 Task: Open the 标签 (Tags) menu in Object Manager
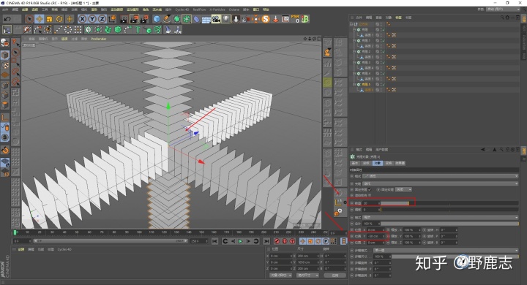click(x=398, y=18)
